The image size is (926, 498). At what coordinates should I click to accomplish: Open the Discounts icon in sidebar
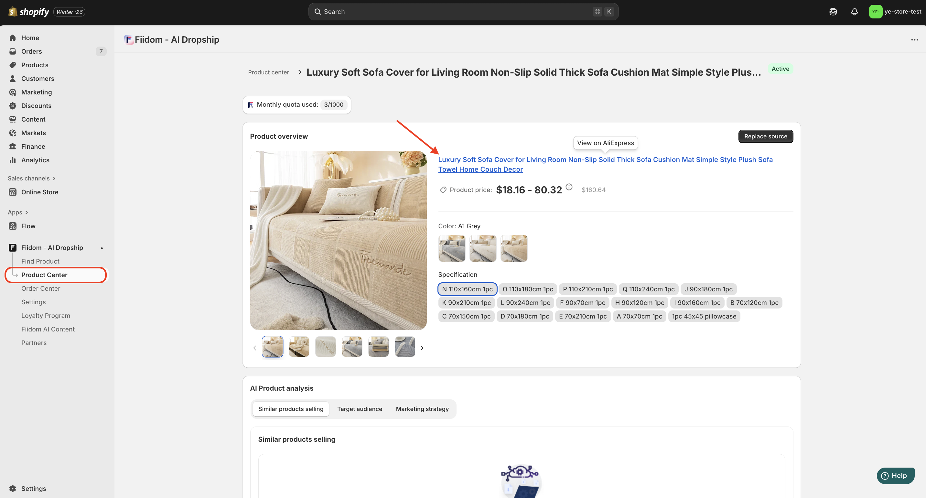tap(13, 106)
